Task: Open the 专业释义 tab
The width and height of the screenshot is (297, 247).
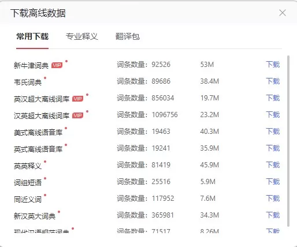Action: pyautogui.click(x=82, y=36)
